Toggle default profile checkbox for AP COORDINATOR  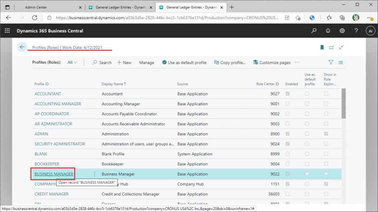pos(307,114)
